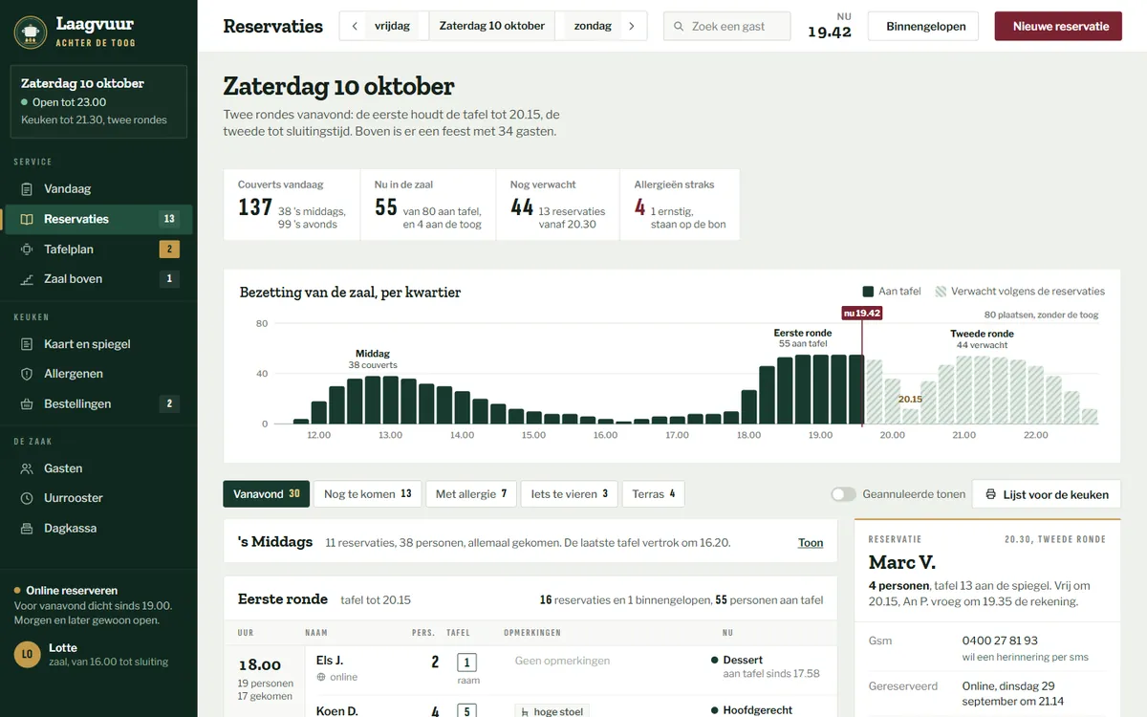Click the Verwacht volgens de reservaties legend swatch
Image resolution: width=1147 pixels, height=717 pixels.
click(x=941, y=292)
